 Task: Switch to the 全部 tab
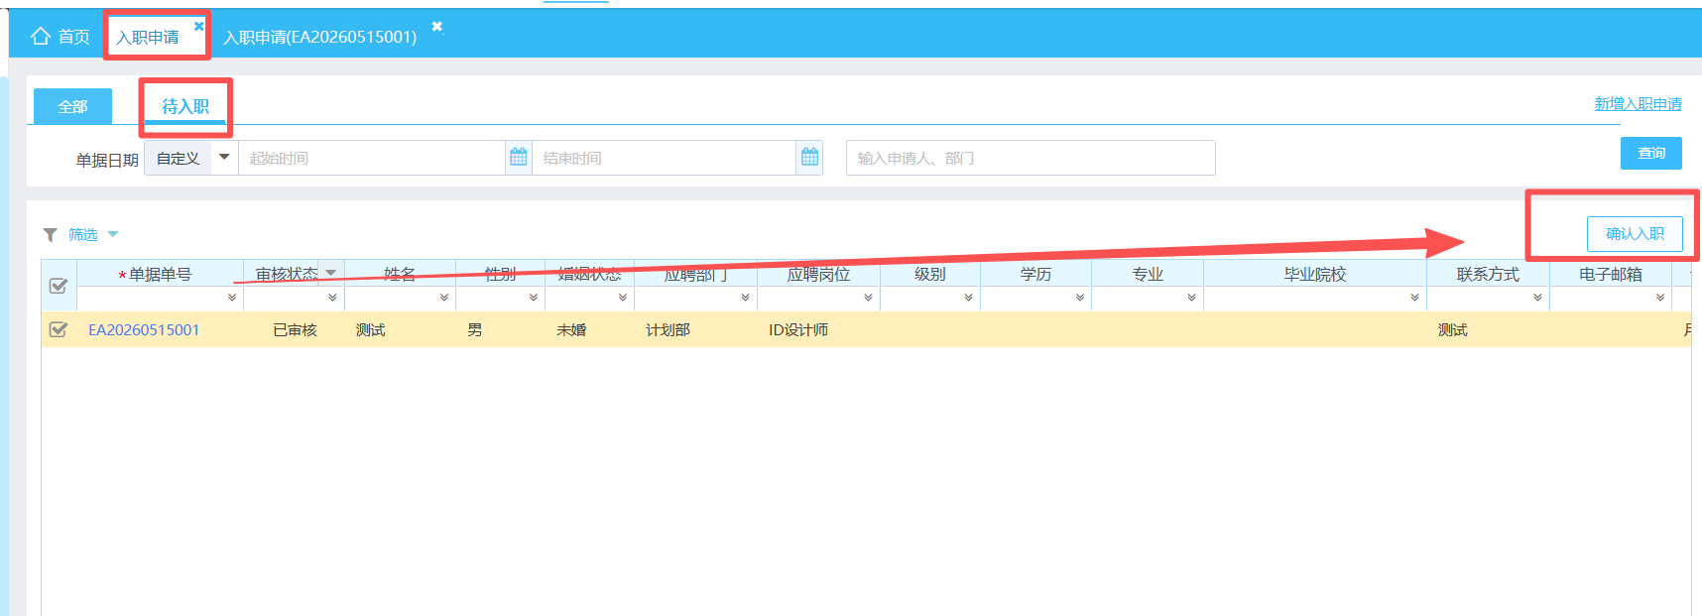coord(72,106)
